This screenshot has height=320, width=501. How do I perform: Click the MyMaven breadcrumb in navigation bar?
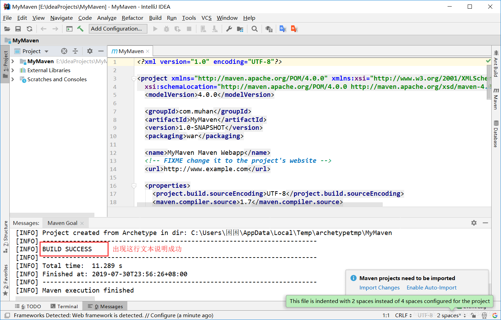22,41
